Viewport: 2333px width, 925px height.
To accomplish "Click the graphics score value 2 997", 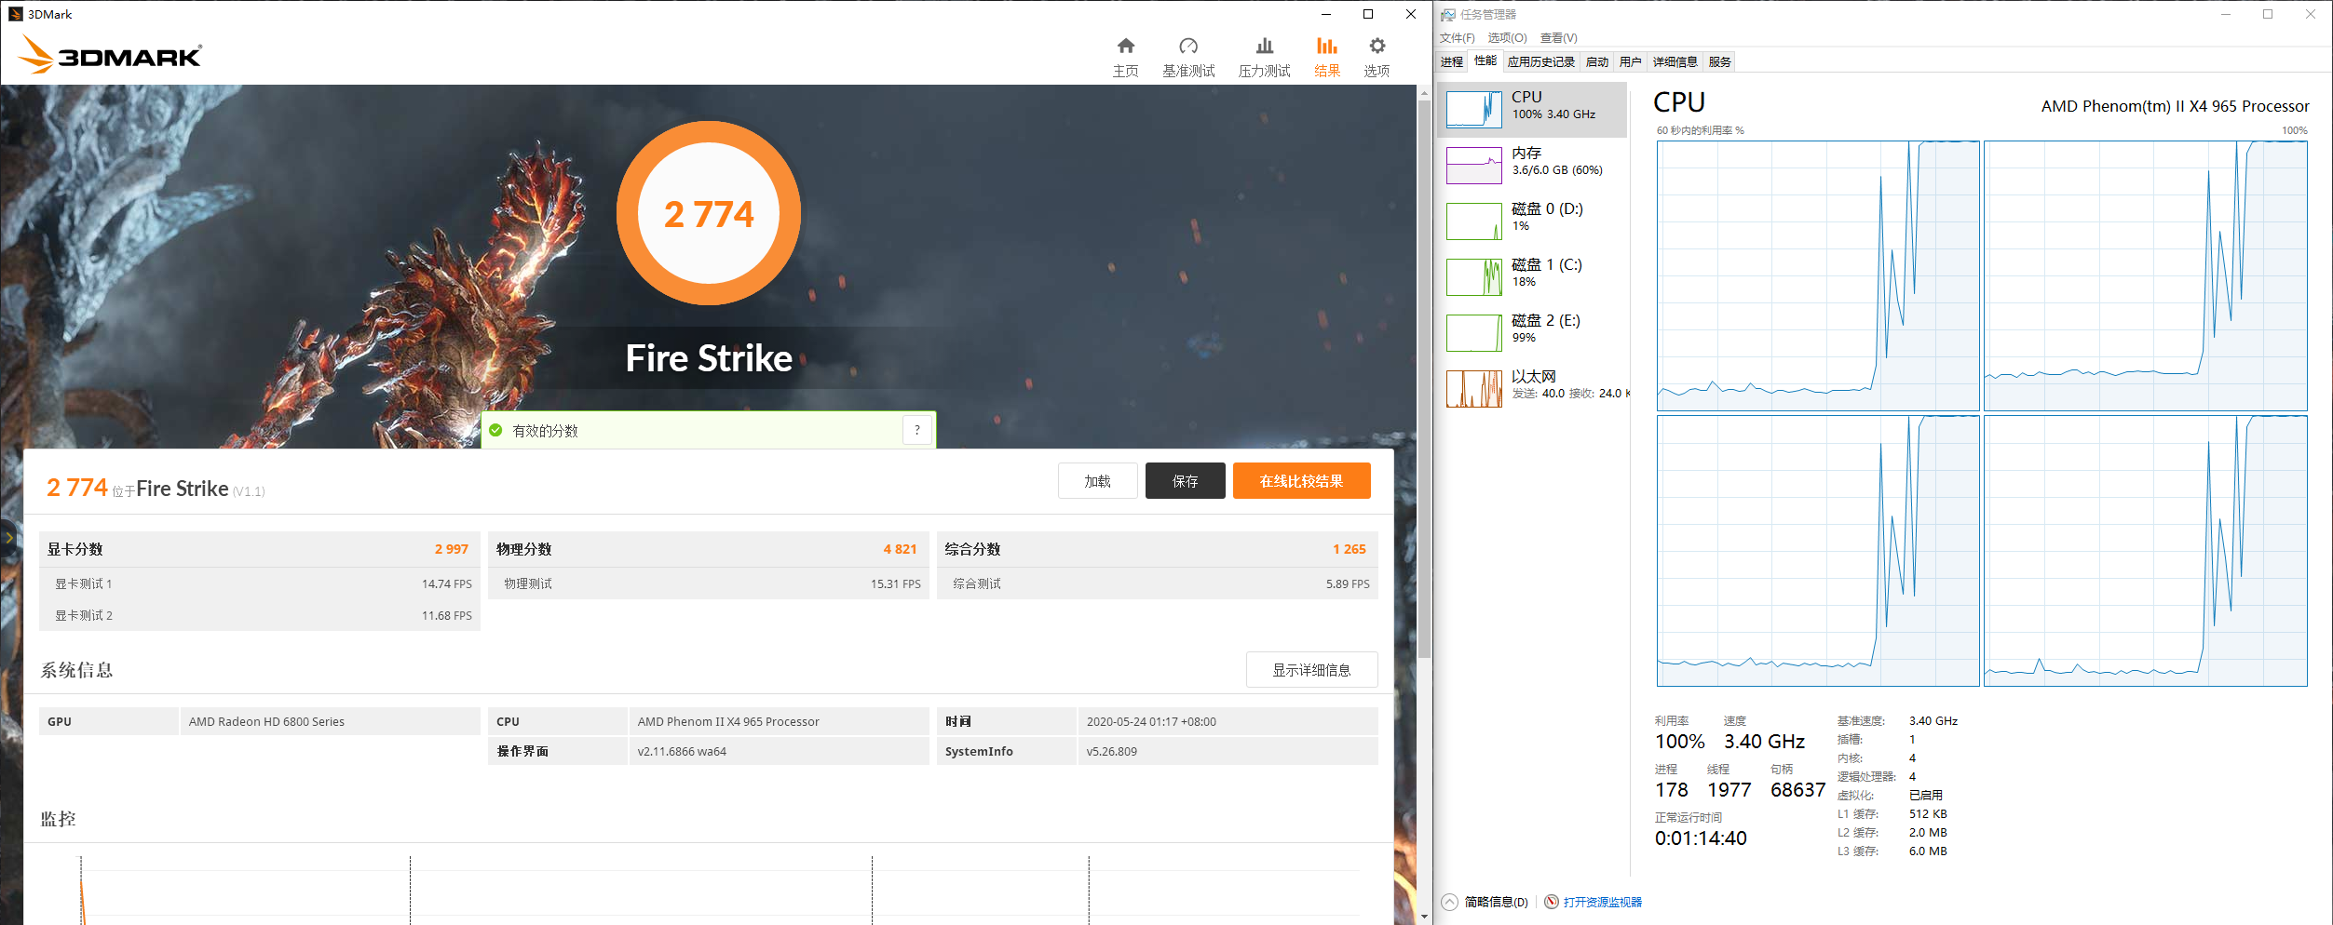I will coord(451,549).
